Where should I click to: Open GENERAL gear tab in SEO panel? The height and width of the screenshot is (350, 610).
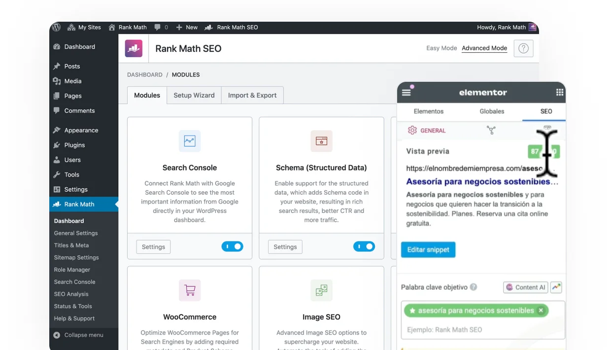tap(427, 131)
